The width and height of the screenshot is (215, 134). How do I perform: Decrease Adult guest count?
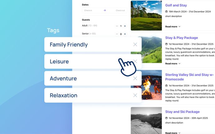point(117,26)
